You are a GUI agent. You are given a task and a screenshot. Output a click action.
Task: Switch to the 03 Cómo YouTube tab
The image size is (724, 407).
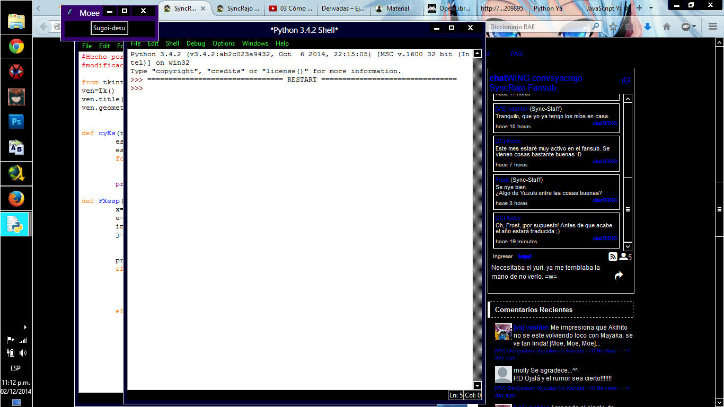(x=290, y=8)
